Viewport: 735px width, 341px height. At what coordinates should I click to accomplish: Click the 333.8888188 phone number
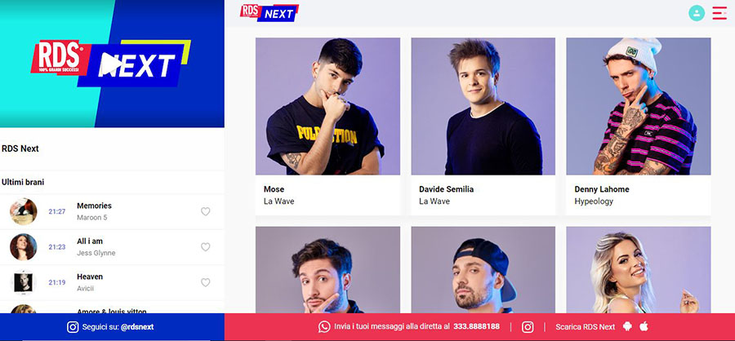click(476, 326)
